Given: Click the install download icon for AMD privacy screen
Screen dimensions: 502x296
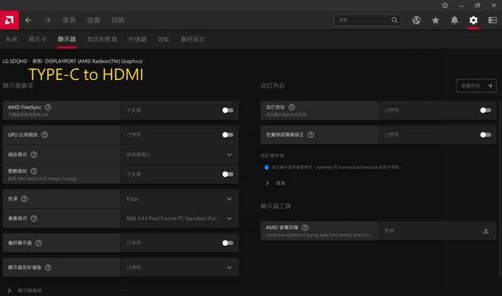Looking at the screenshot, I should tap(486, 230).
